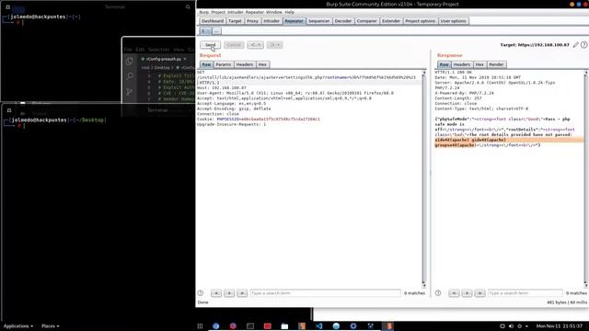Click the volume speaker tray icon
This screenshot has height=331, width=589.
[x=511, y=326]
